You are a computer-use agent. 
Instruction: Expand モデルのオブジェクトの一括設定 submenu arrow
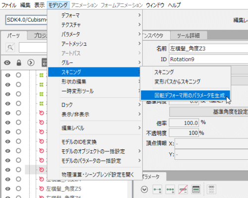pos(139,151)
